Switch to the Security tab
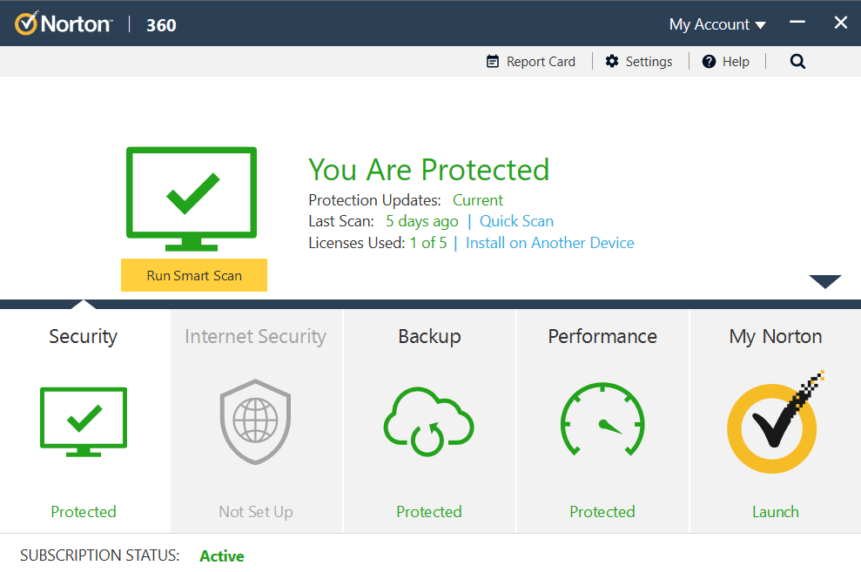The image size is (861, 572). pyautogui.click(x=83, y=336)
